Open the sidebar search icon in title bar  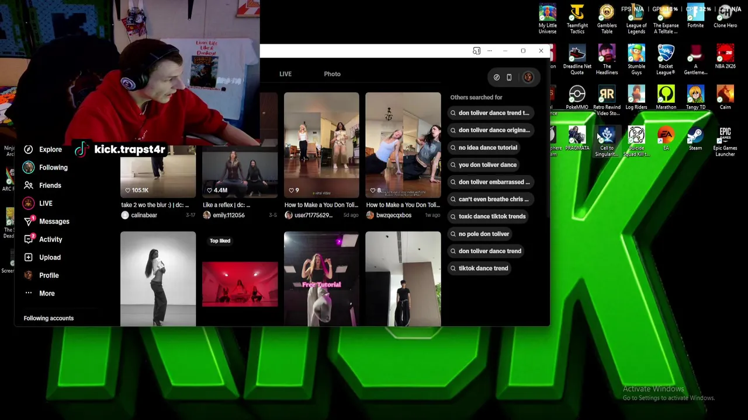(x=476, y=51)
